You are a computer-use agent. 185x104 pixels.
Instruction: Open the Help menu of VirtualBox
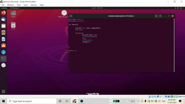coord(42,5)
